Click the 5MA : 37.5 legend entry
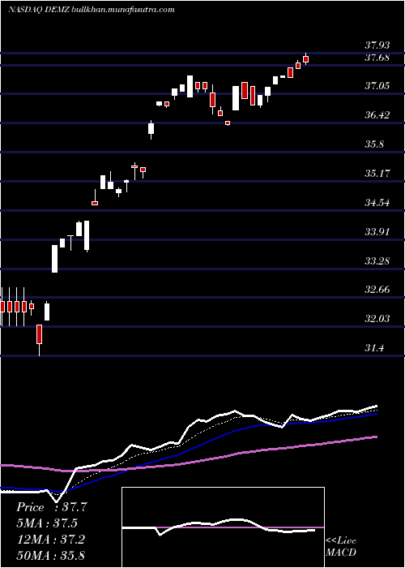The width and height of the screenshot is (405, 568). pos(47,523)
